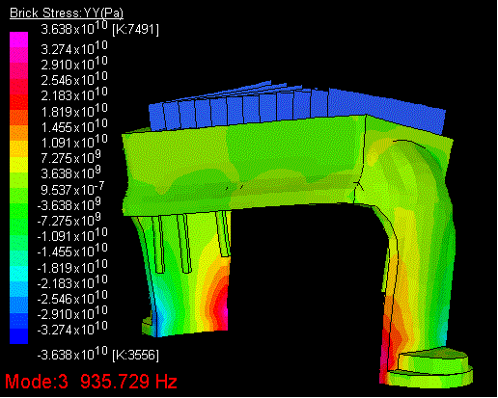Select the magenta maximum stress color band
The image size is (498, 398).
19,40
